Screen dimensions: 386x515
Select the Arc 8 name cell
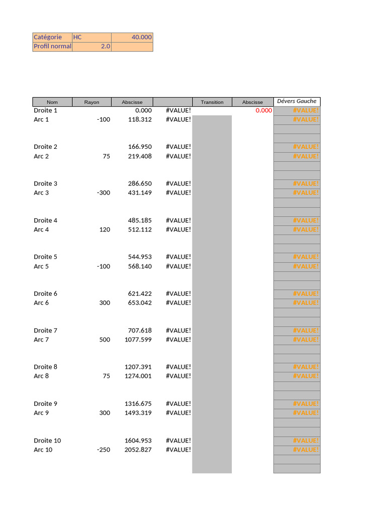click(x=41, y=376)
